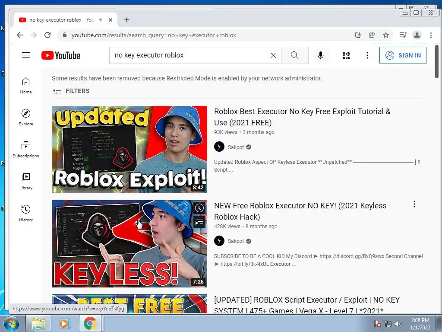Open the Action Center flag in tray
The width and height of the screenshot is (442, 332).
378,324
